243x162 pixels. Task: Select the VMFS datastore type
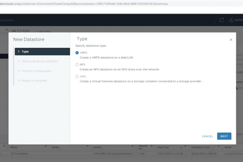coord(77,53)
